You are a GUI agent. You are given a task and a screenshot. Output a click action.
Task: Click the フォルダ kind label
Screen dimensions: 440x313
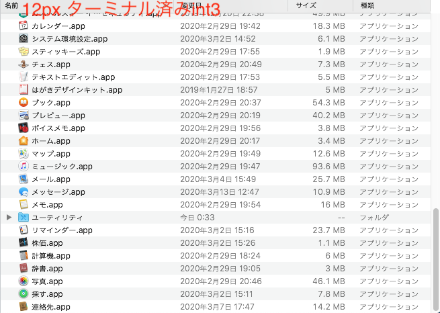point(374,218)
